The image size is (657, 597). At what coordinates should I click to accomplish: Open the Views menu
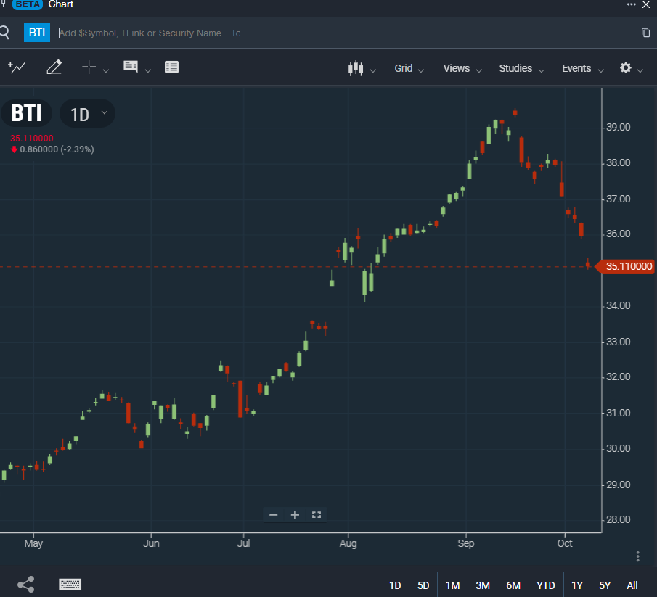point(462,68)
